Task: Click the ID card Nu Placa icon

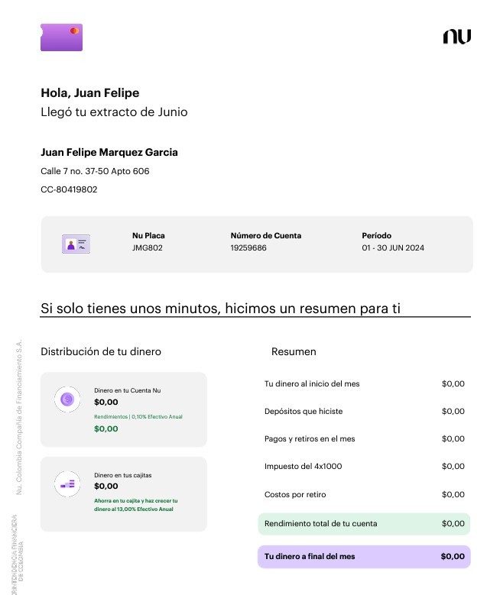Action: pos(76,244)
